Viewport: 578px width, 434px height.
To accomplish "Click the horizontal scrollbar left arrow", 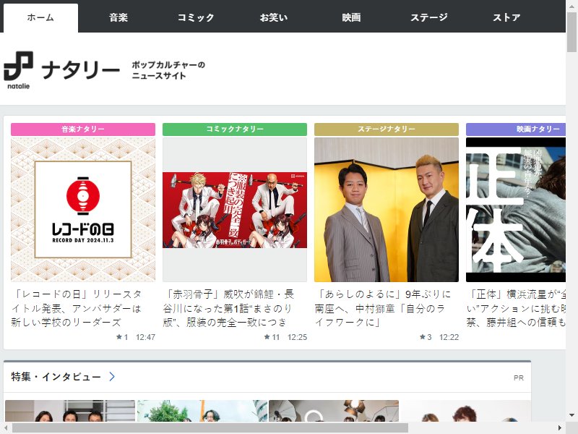I will point(6,427).
